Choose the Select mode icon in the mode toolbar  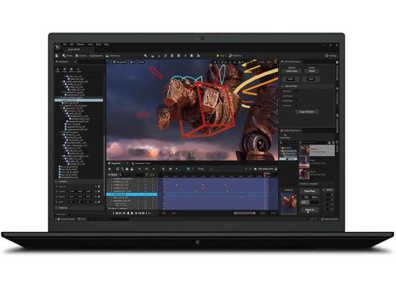[x=146, y=55]
